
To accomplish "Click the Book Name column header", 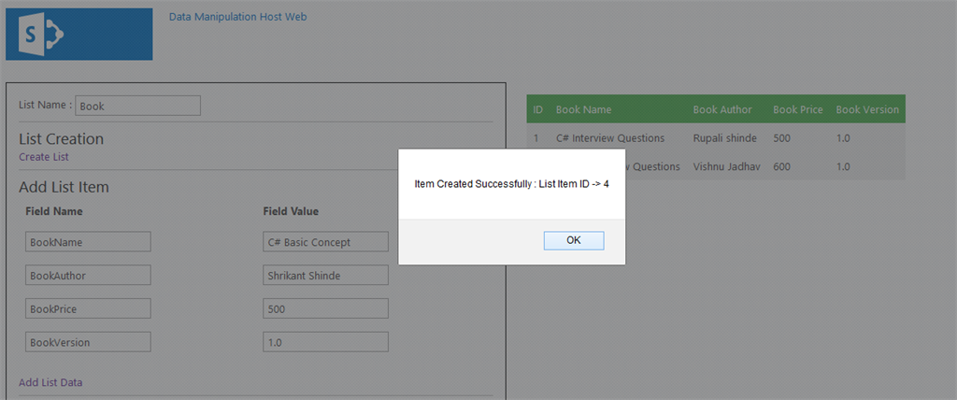I will pyautogui.click(x=583, y=109).
